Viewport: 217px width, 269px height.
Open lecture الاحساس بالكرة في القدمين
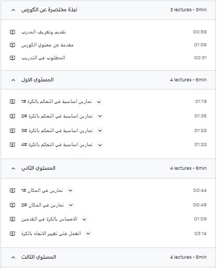pyautogui.click(x=49, y=219)
